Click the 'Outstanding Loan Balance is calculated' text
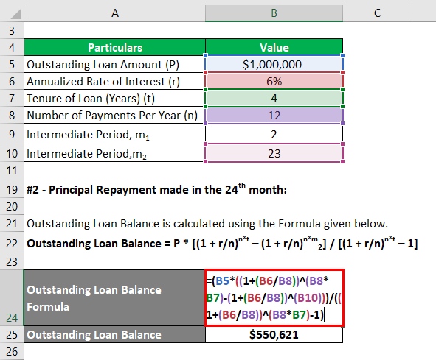The image size is (436, 360). pyautogui.click(x=207, y=224)
